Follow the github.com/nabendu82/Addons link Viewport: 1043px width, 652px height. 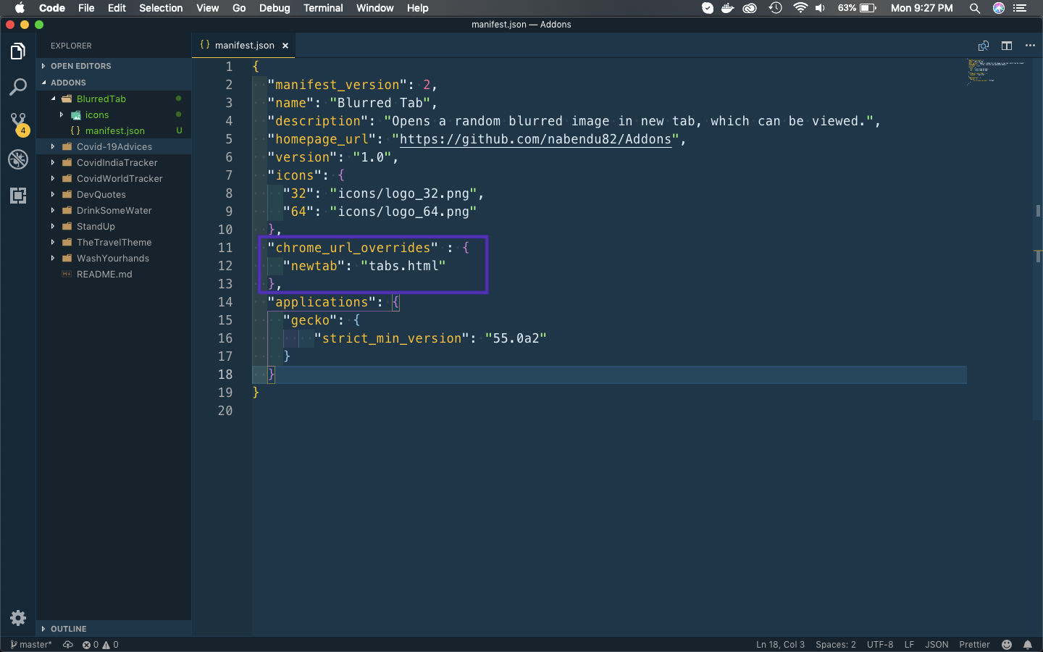(535, 139)
